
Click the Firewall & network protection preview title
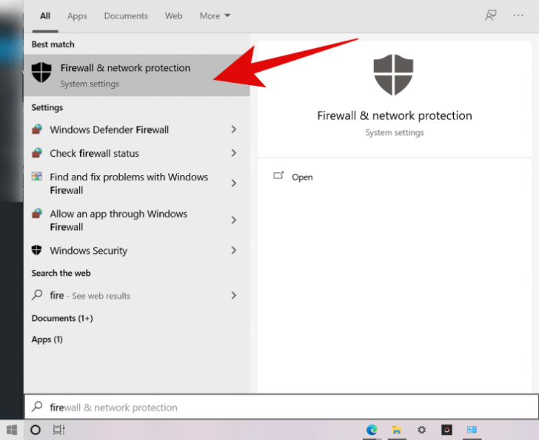point(395,115)
